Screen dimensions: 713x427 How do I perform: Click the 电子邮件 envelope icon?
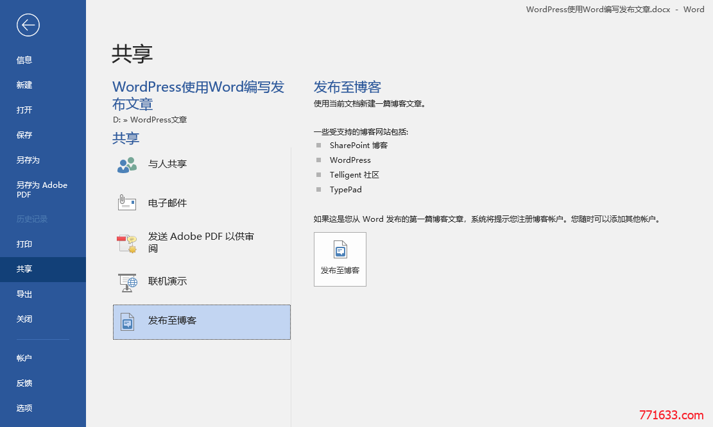[x=127, y=203]
